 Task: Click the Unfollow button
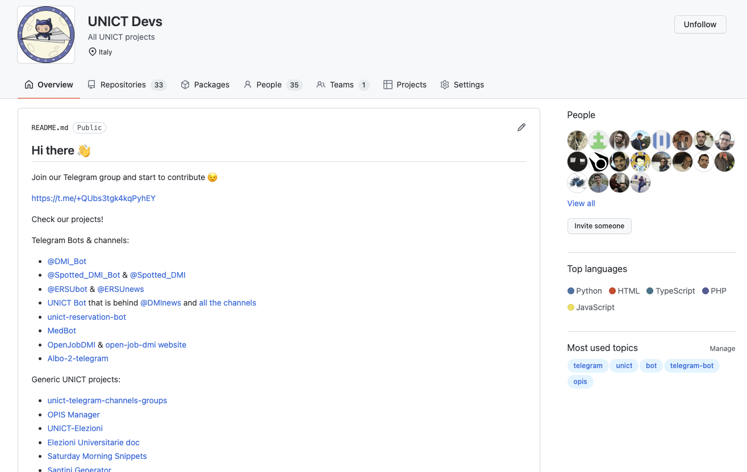click(x=700, y=24)
